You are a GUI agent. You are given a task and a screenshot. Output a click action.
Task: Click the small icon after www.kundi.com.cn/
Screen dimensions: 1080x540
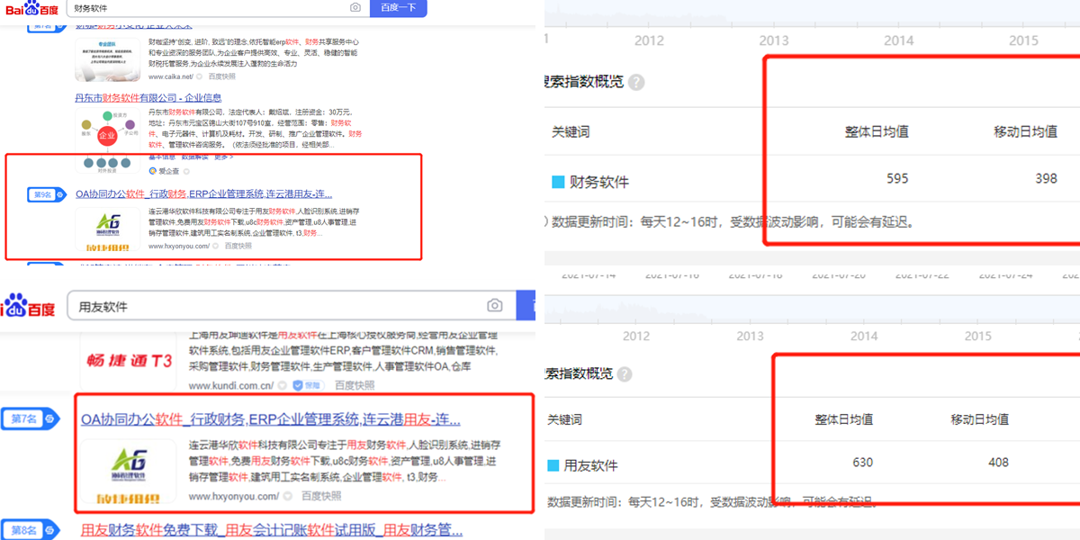[x=282, y=385]
